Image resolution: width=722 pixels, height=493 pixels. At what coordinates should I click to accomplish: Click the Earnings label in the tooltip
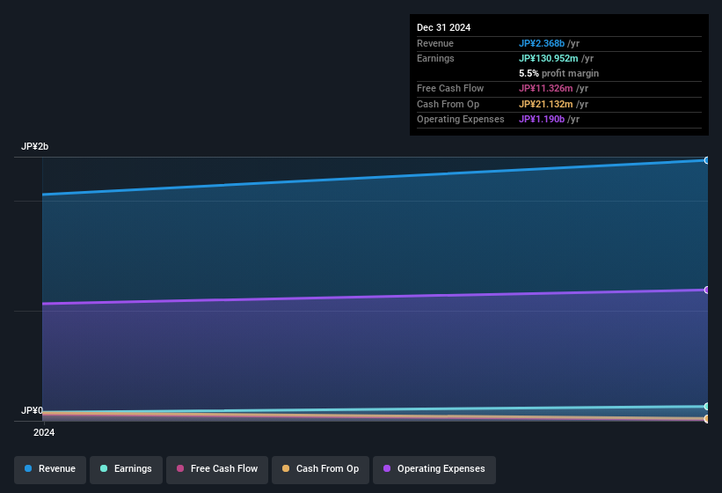coord(435,58)
